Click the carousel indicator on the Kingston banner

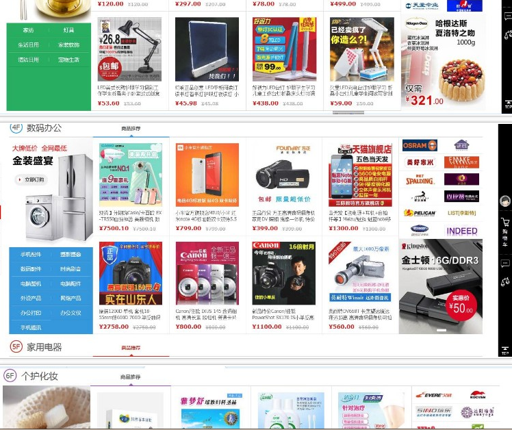[x=441, y=330]
